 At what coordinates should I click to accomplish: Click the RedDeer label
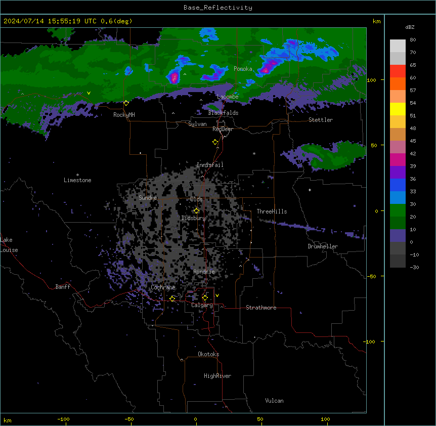(223, 129)
